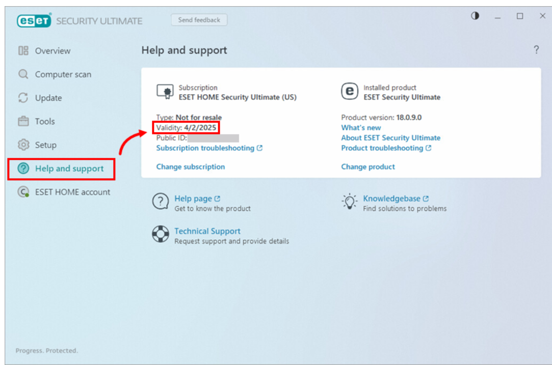Click the greyed Public ID field
Screen dimensions: 552x365
pos(214,138)
